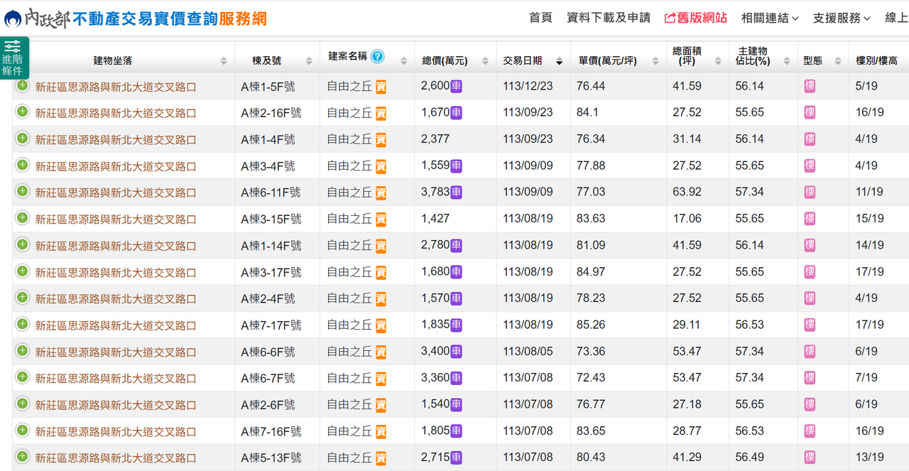This screenshot has height=471, width=909.
Task: Select cell showing total area 63.92
Action: click(x=687, y=192)
